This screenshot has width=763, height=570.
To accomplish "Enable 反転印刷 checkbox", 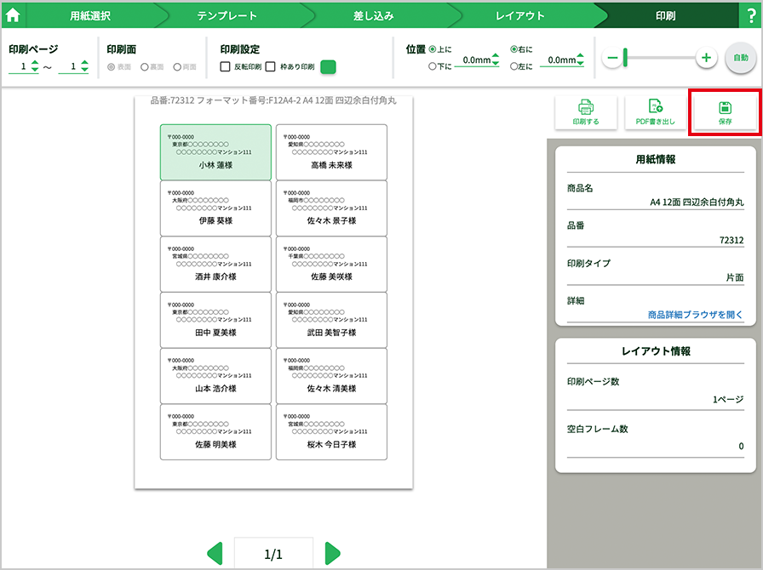I will pyautogui.click(x=225, y=66).
